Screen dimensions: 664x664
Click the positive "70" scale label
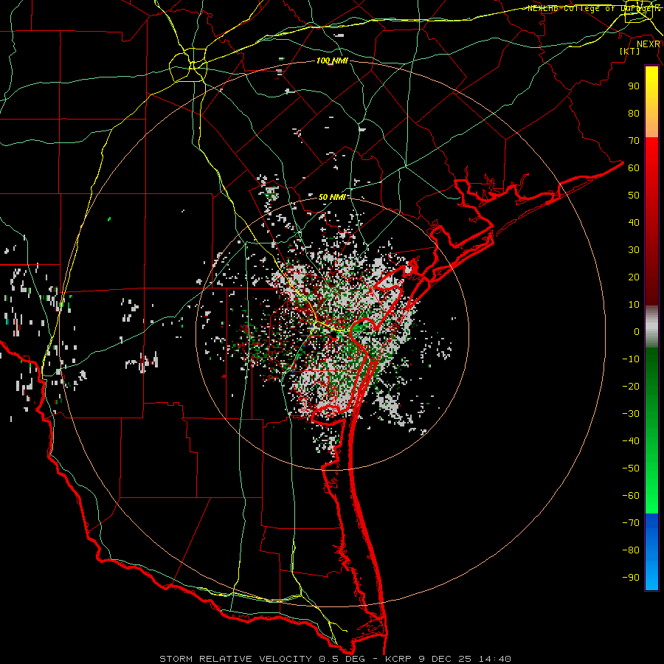634,141
